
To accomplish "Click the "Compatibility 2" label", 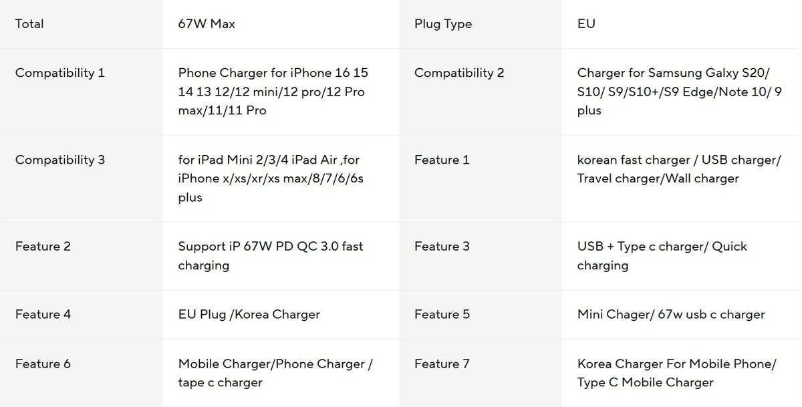I will [x=459, y=73].
